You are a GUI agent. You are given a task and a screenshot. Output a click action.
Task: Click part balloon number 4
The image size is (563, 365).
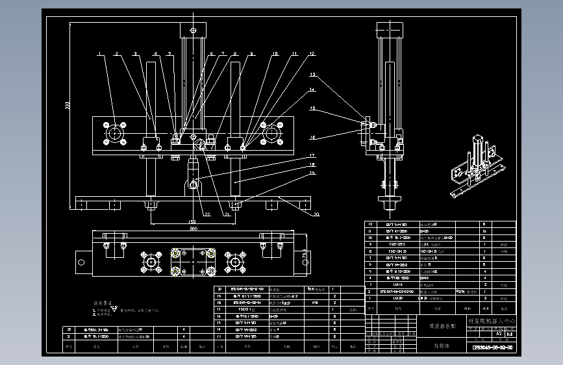coord(155,54)
